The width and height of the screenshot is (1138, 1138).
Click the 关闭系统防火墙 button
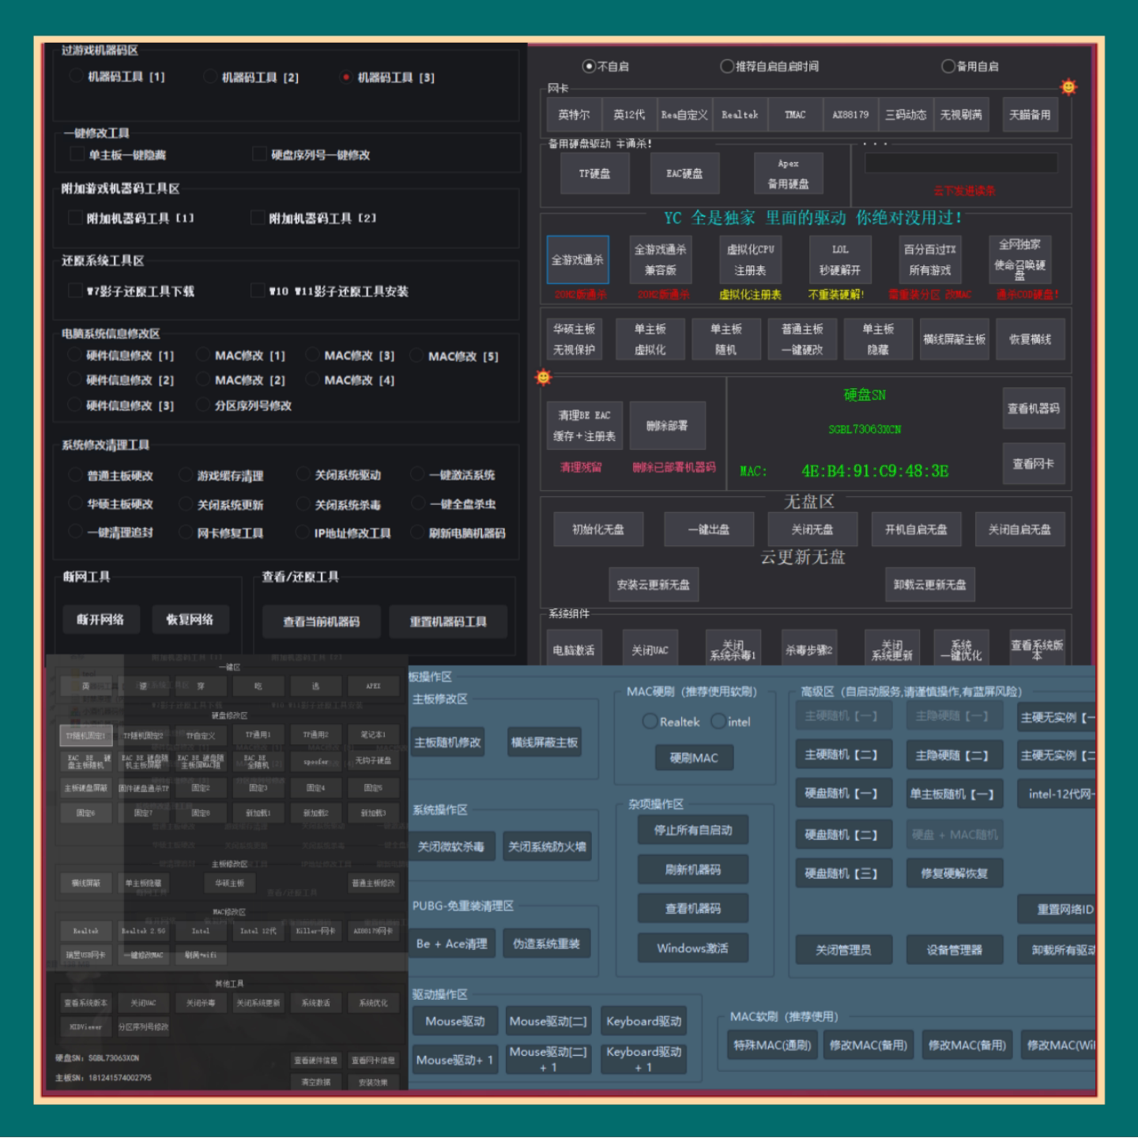(547, 846)
